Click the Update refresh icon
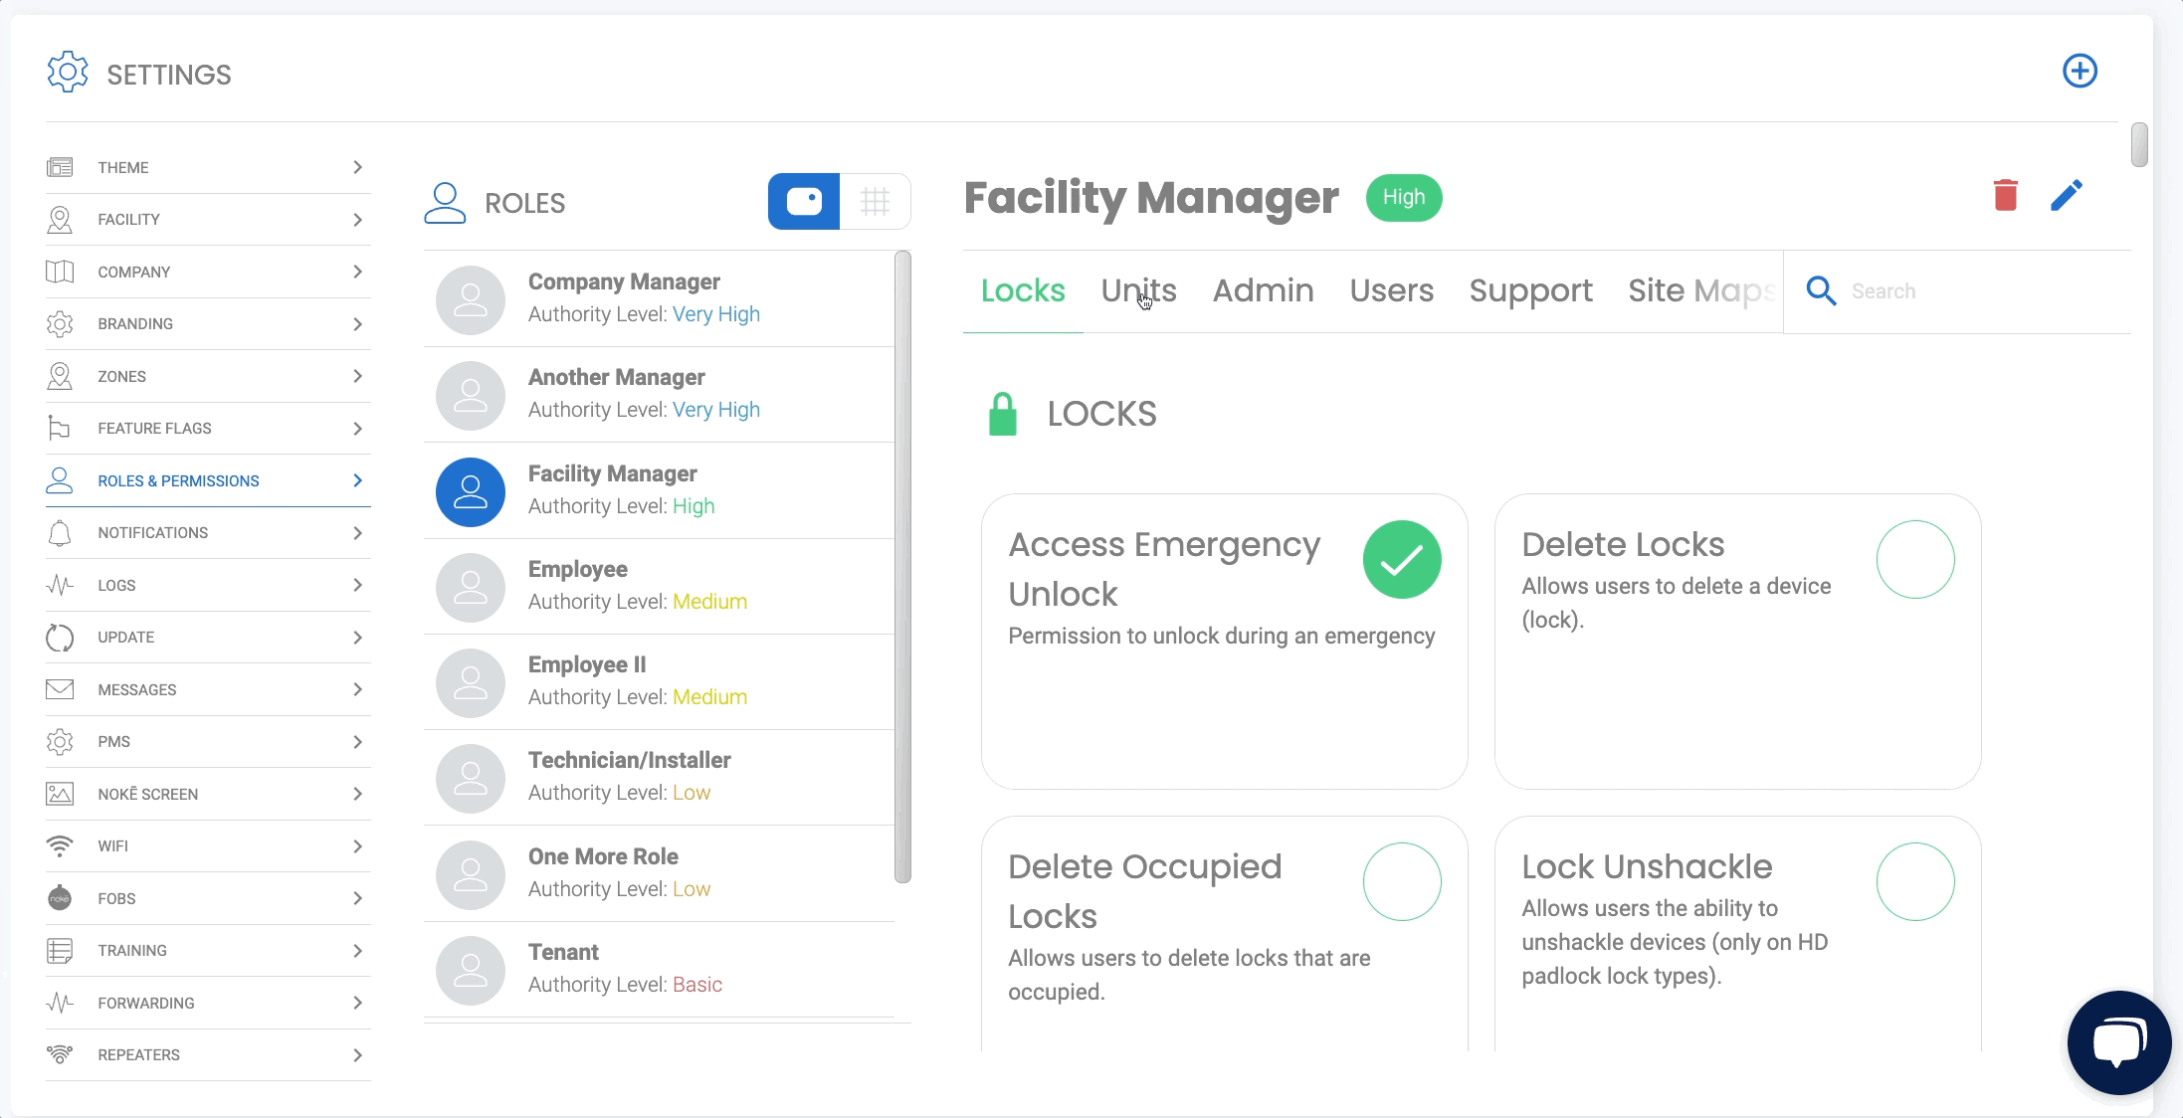The image size is (2183, 1118). click(60, 638)
